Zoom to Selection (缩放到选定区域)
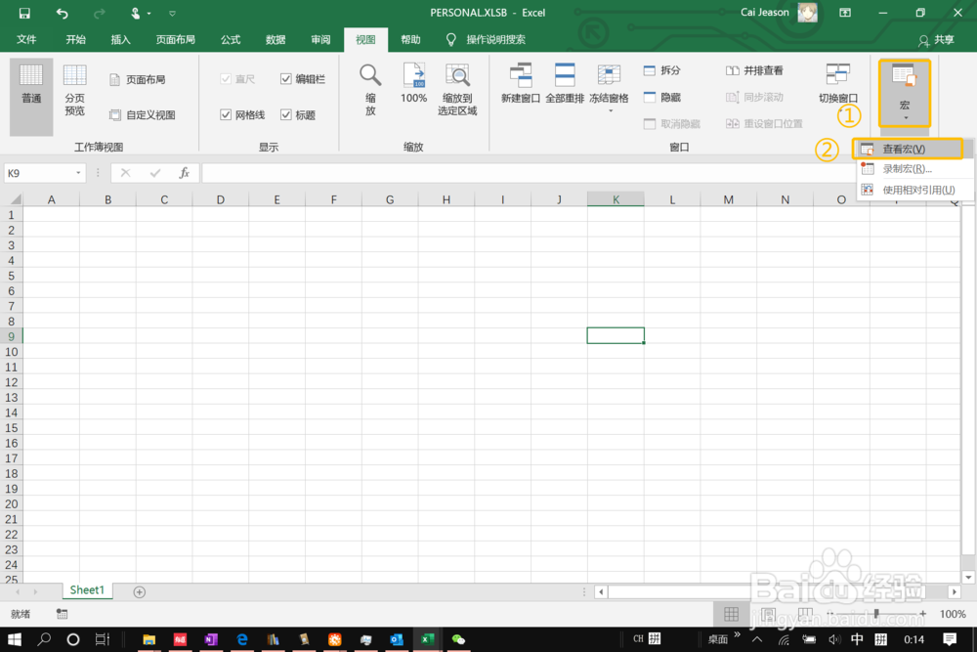Image resolution: width=977 pixels, height=652 pixels. (457, 89)
